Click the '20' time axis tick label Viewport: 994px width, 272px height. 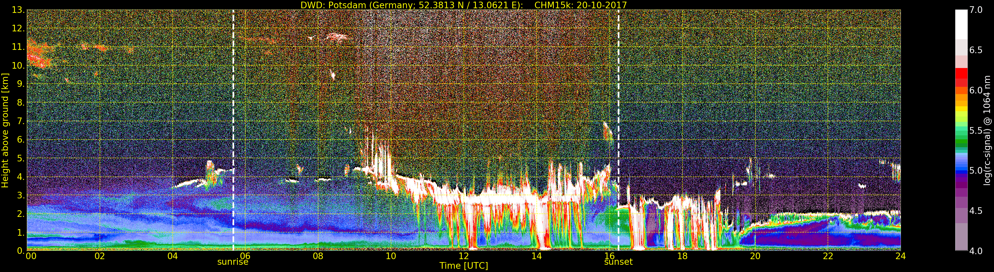755,256
